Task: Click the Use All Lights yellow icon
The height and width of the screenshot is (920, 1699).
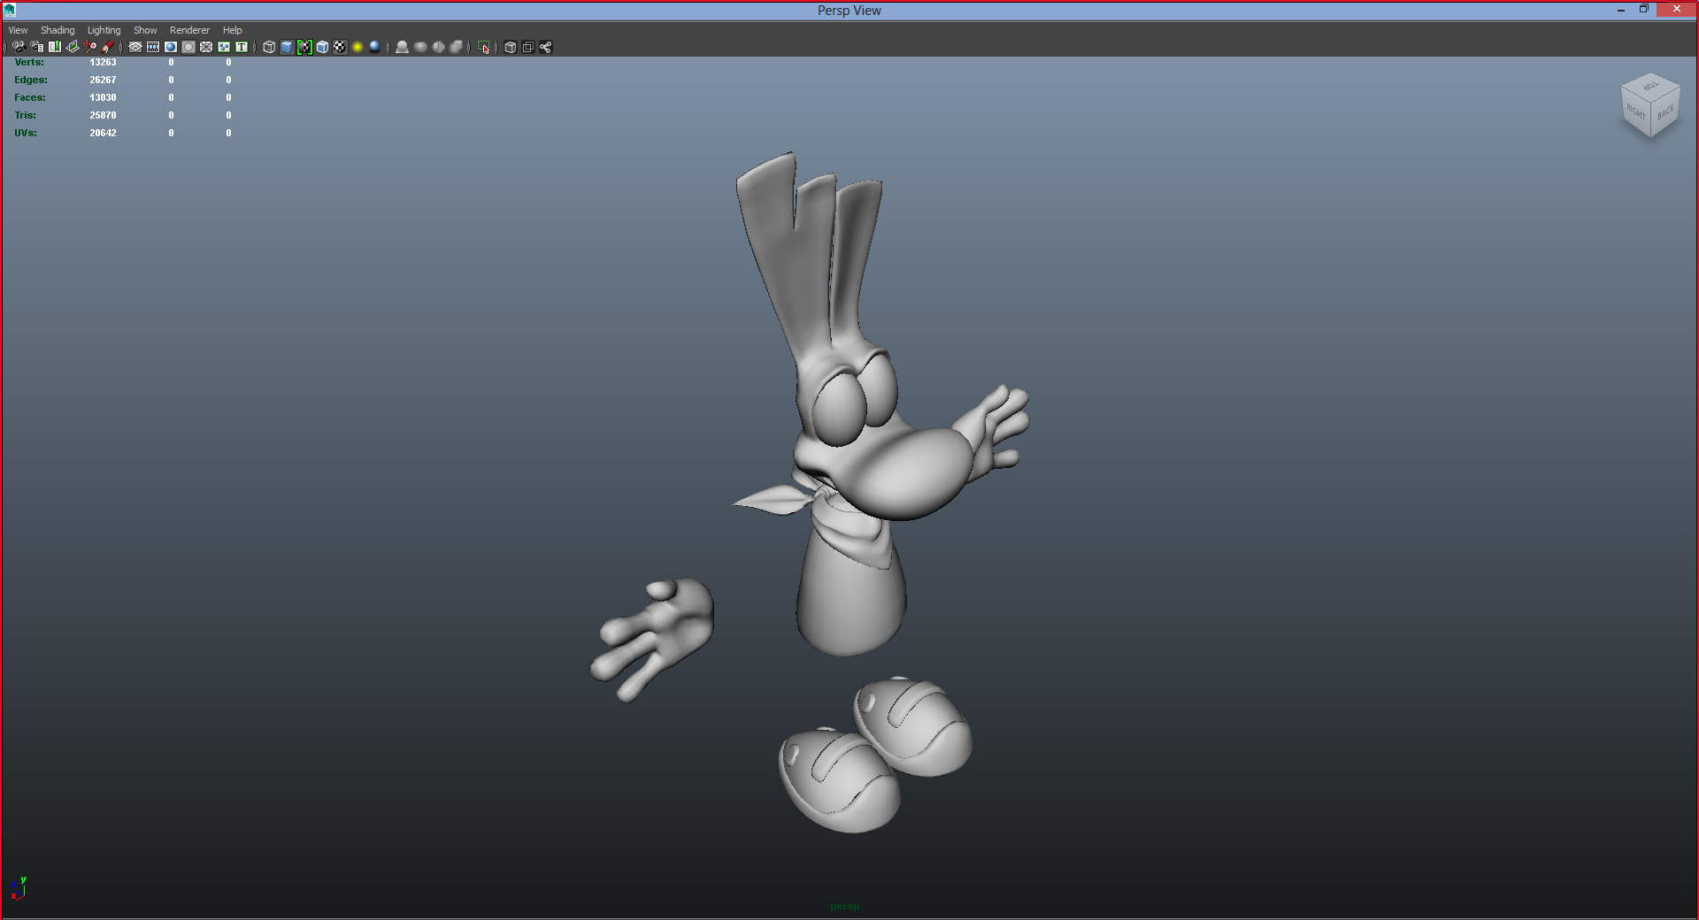Action: (x=357, y=47)
